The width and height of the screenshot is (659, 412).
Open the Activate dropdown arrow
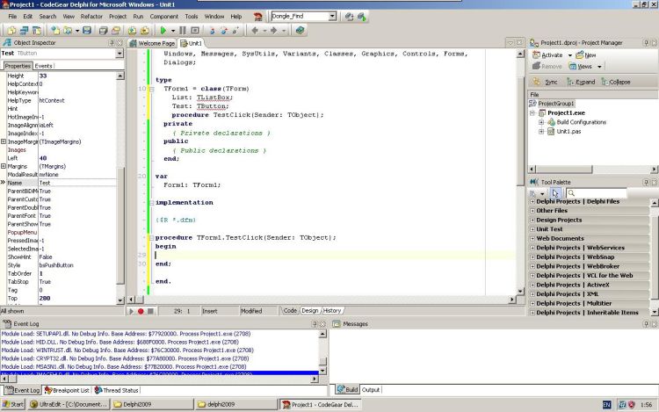(x=570, y=55)
